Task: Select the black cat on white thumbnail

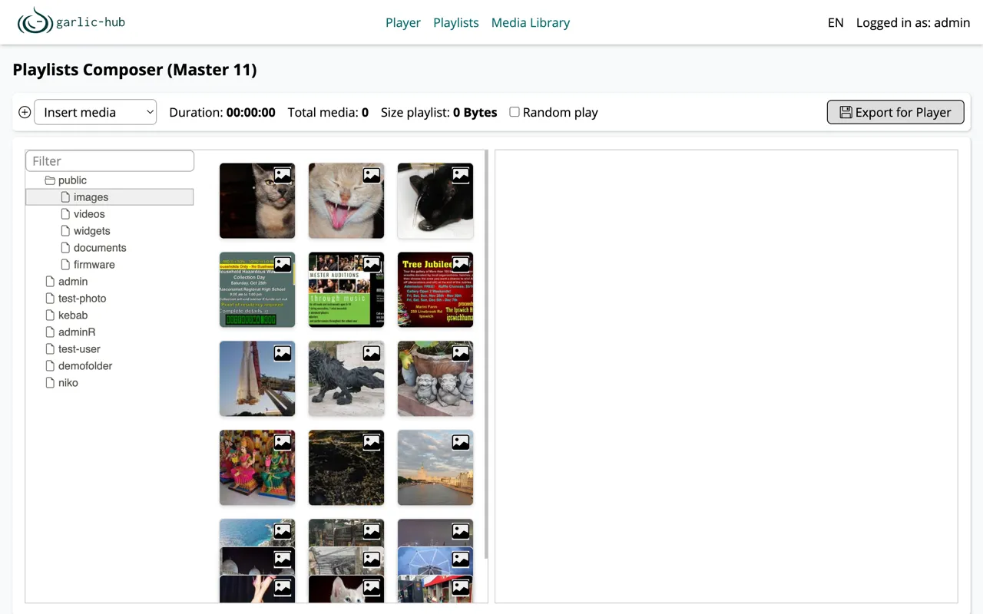Action: pos(435,201)
